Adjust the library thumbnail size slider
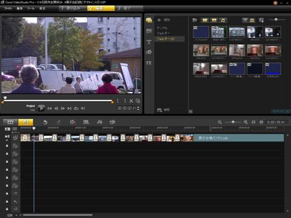The height and width of the screenshot is (218, 291). point(276,19)
